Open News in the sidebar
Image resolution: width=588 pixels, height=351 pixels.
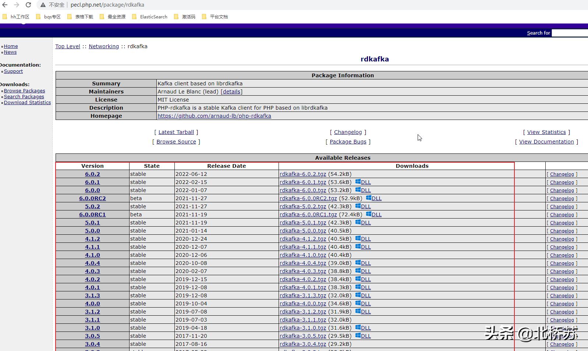pyautogui.click(x=10, y=52)
